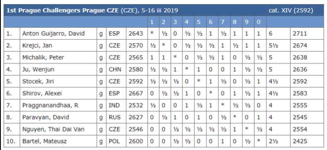The image size is (327, 150).
Task: Select Shirov, Alexei in the crosstable
Action: 42,93
